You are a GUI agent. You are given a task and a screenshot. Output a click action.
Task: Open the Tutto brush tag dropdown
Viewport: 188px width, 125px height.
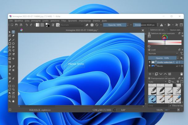157,82
